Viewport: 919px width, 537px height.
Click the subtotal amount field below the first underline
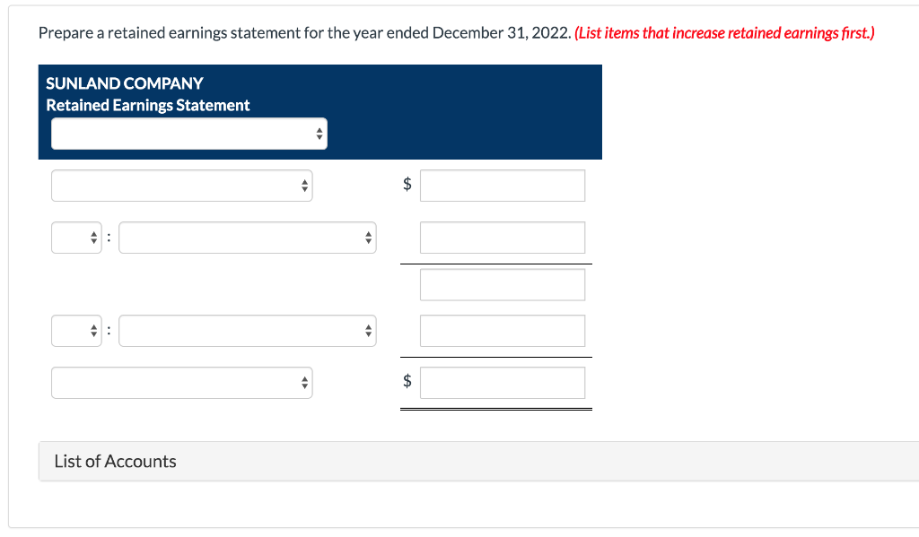[502, 284]
